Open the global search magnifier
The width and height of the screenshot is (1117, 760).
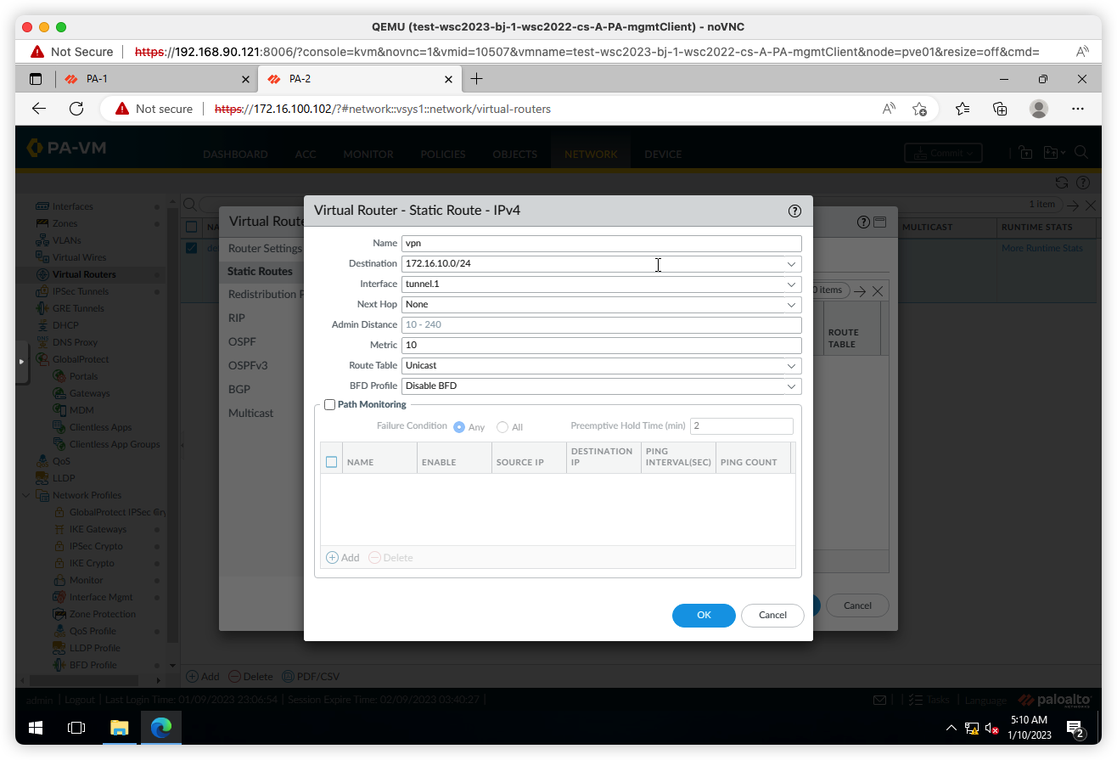pyautogui.click(x=1082, y=154)
